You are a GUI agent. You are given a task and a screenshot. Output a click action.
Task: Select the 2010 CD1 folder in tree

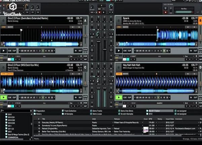pyautogui.click(x=10, y=117)
